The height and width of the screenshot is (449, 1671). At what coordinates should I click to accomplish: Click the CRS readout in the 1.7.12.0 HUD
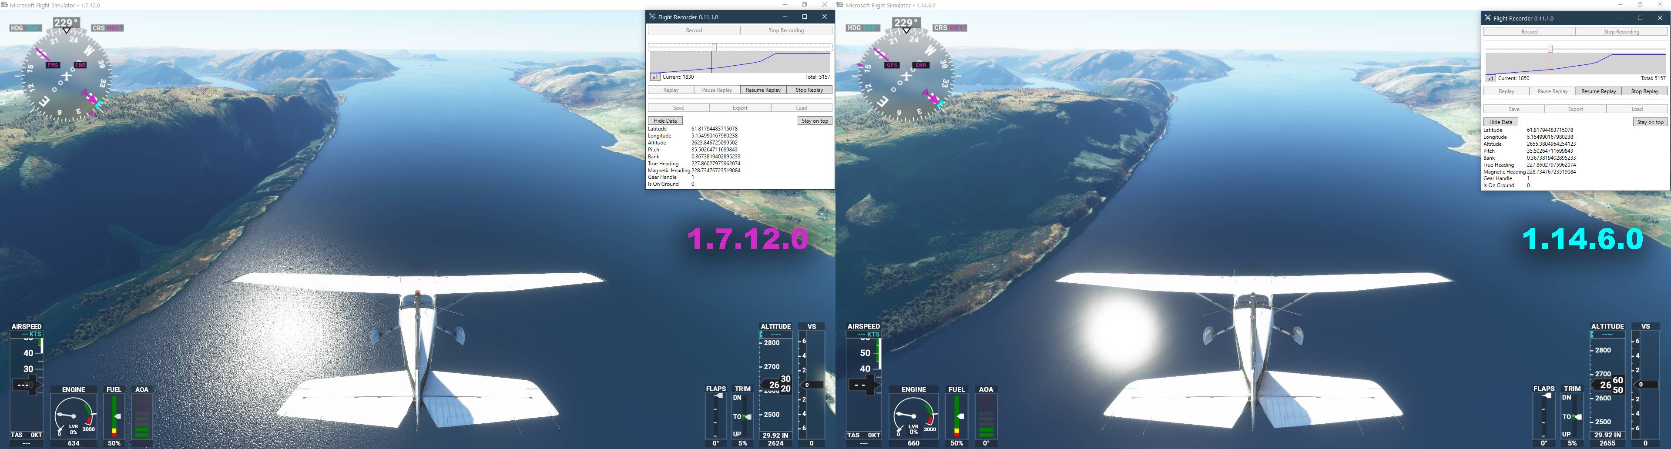tap(107, 28)
